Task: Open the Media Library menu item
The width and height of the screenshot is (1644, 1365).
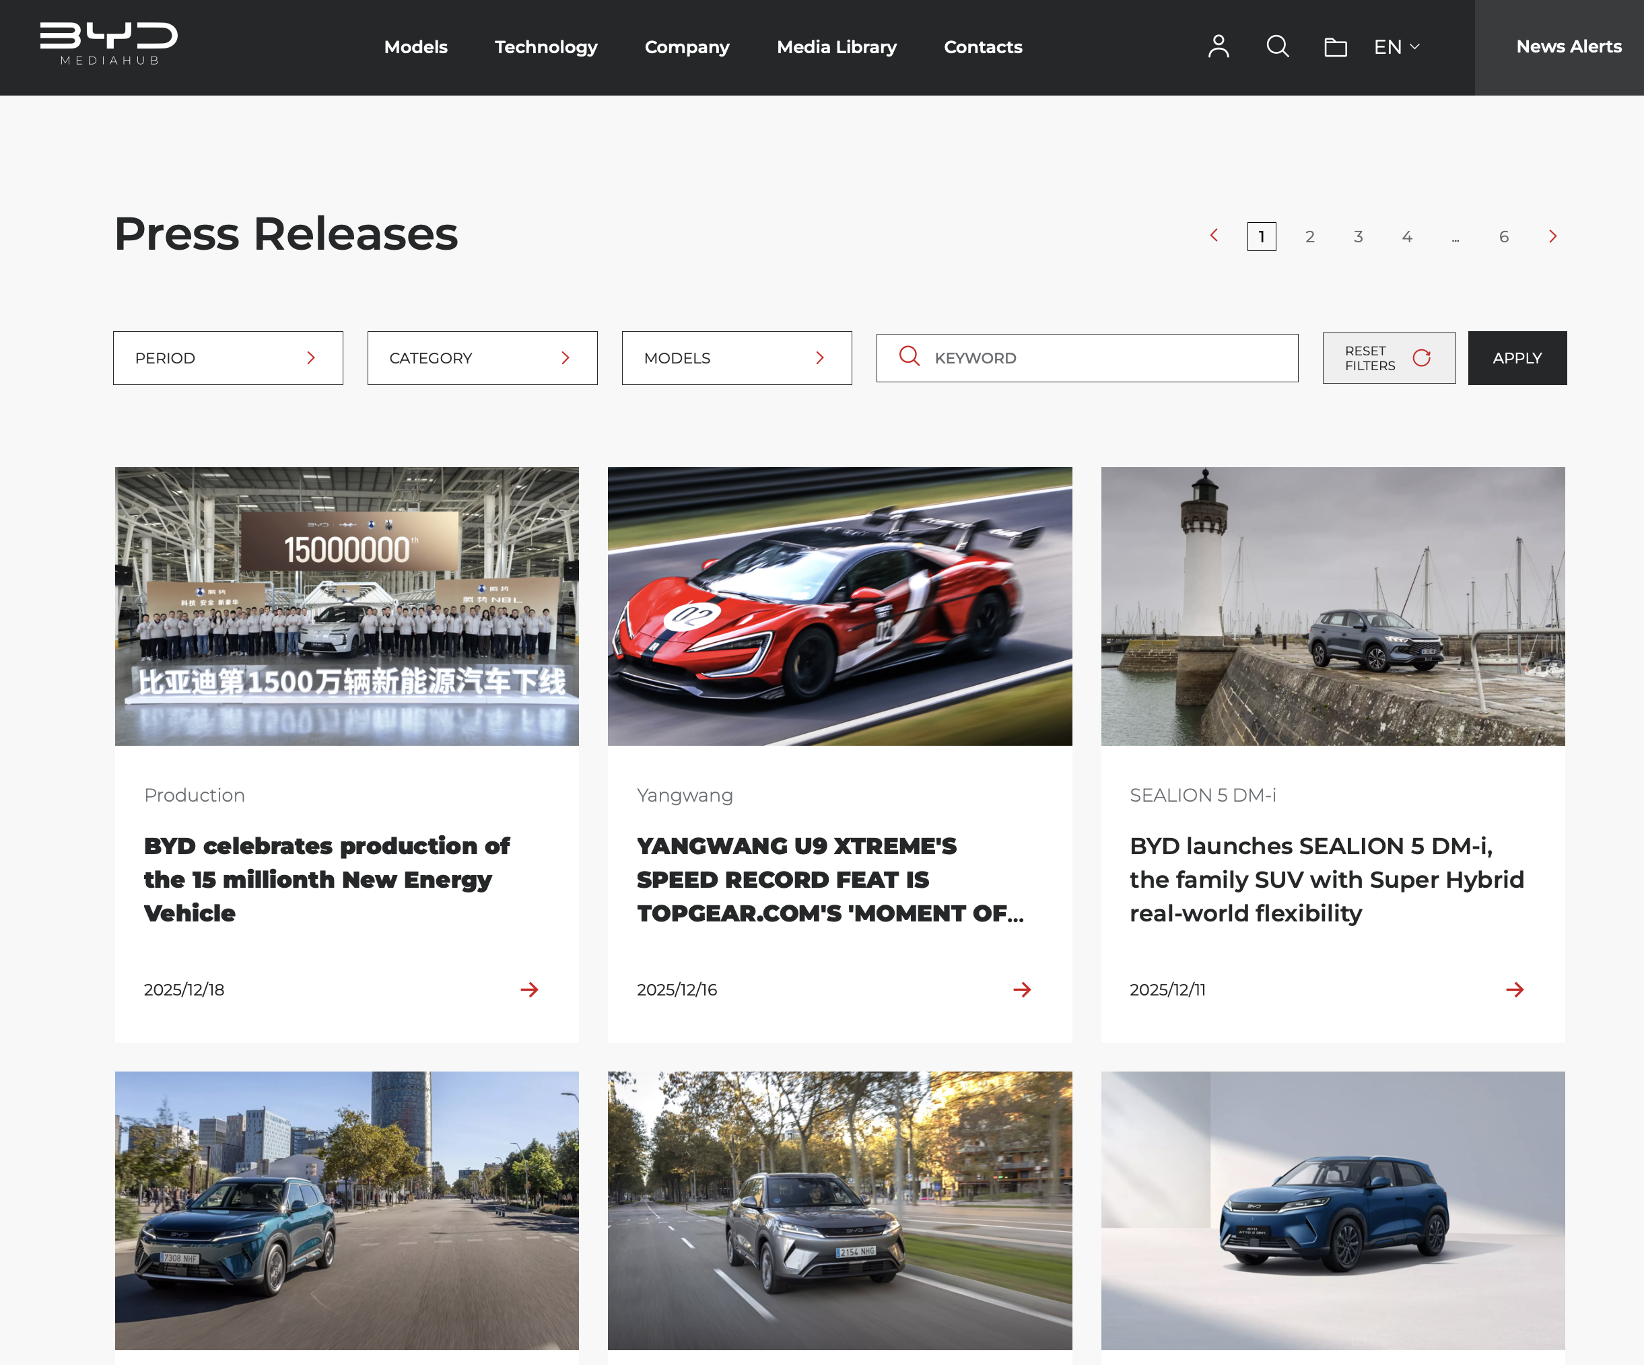Action: click(836, 47)
